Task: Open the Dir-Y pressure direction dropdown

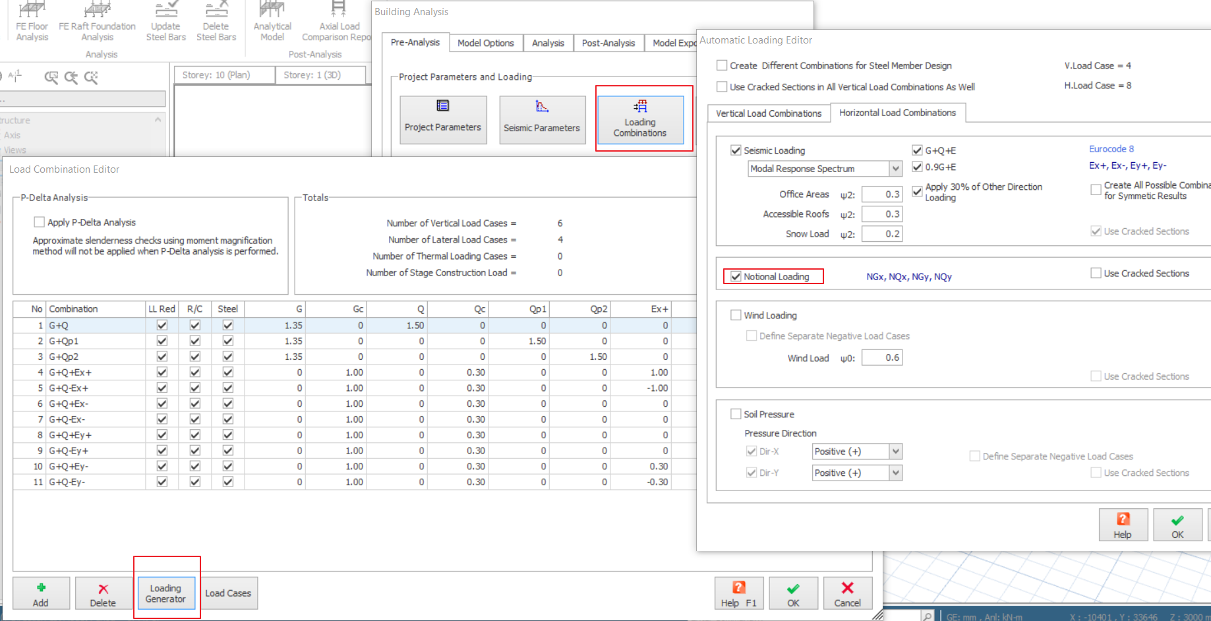Action: tap(895, 473)
